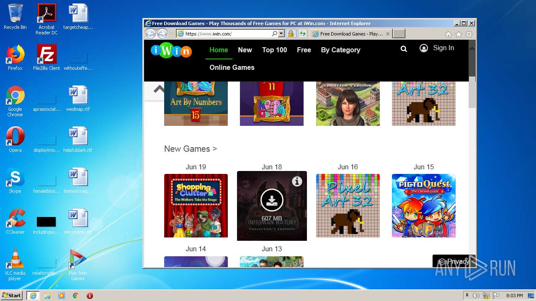Click the Windows Start button

coord(12,296)
